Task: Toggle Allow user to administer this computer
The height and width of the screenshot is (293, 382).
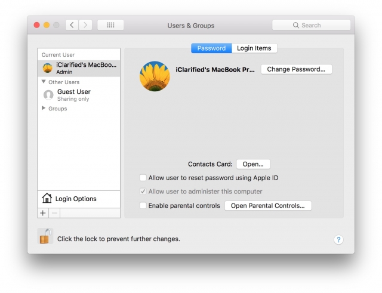Action: point(143,192)
